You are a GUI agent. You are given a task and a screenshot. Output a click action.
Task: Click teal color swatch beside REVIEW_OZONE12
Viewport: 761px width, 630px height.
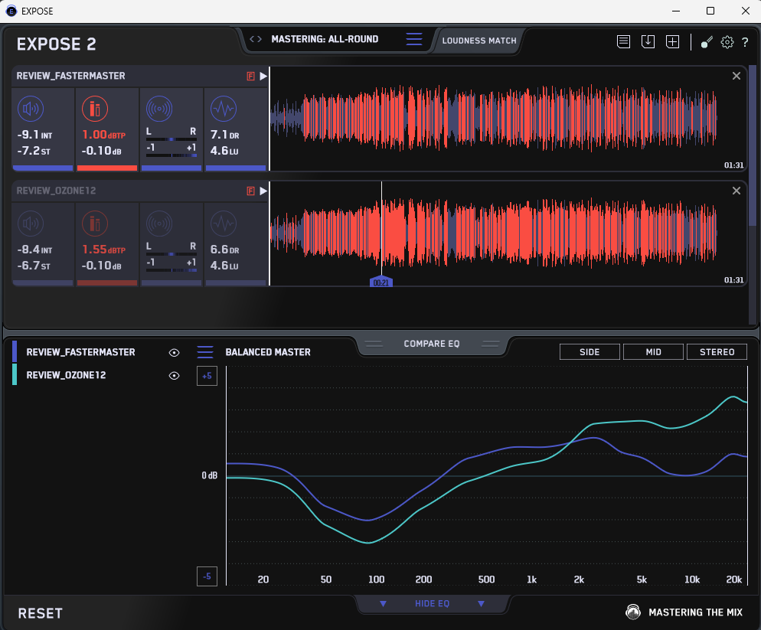[x=15, y=374]
